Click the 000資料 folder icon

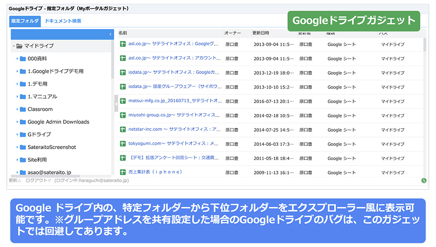click(x=23, y=59)
